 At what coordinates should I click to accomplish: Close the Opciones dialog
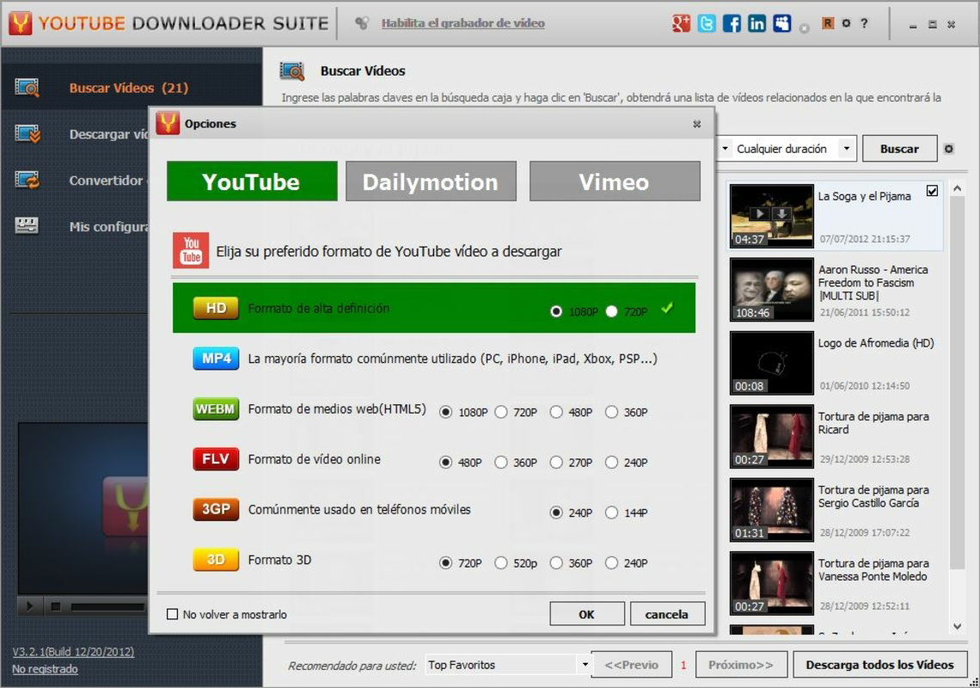[x=697, y=124]
